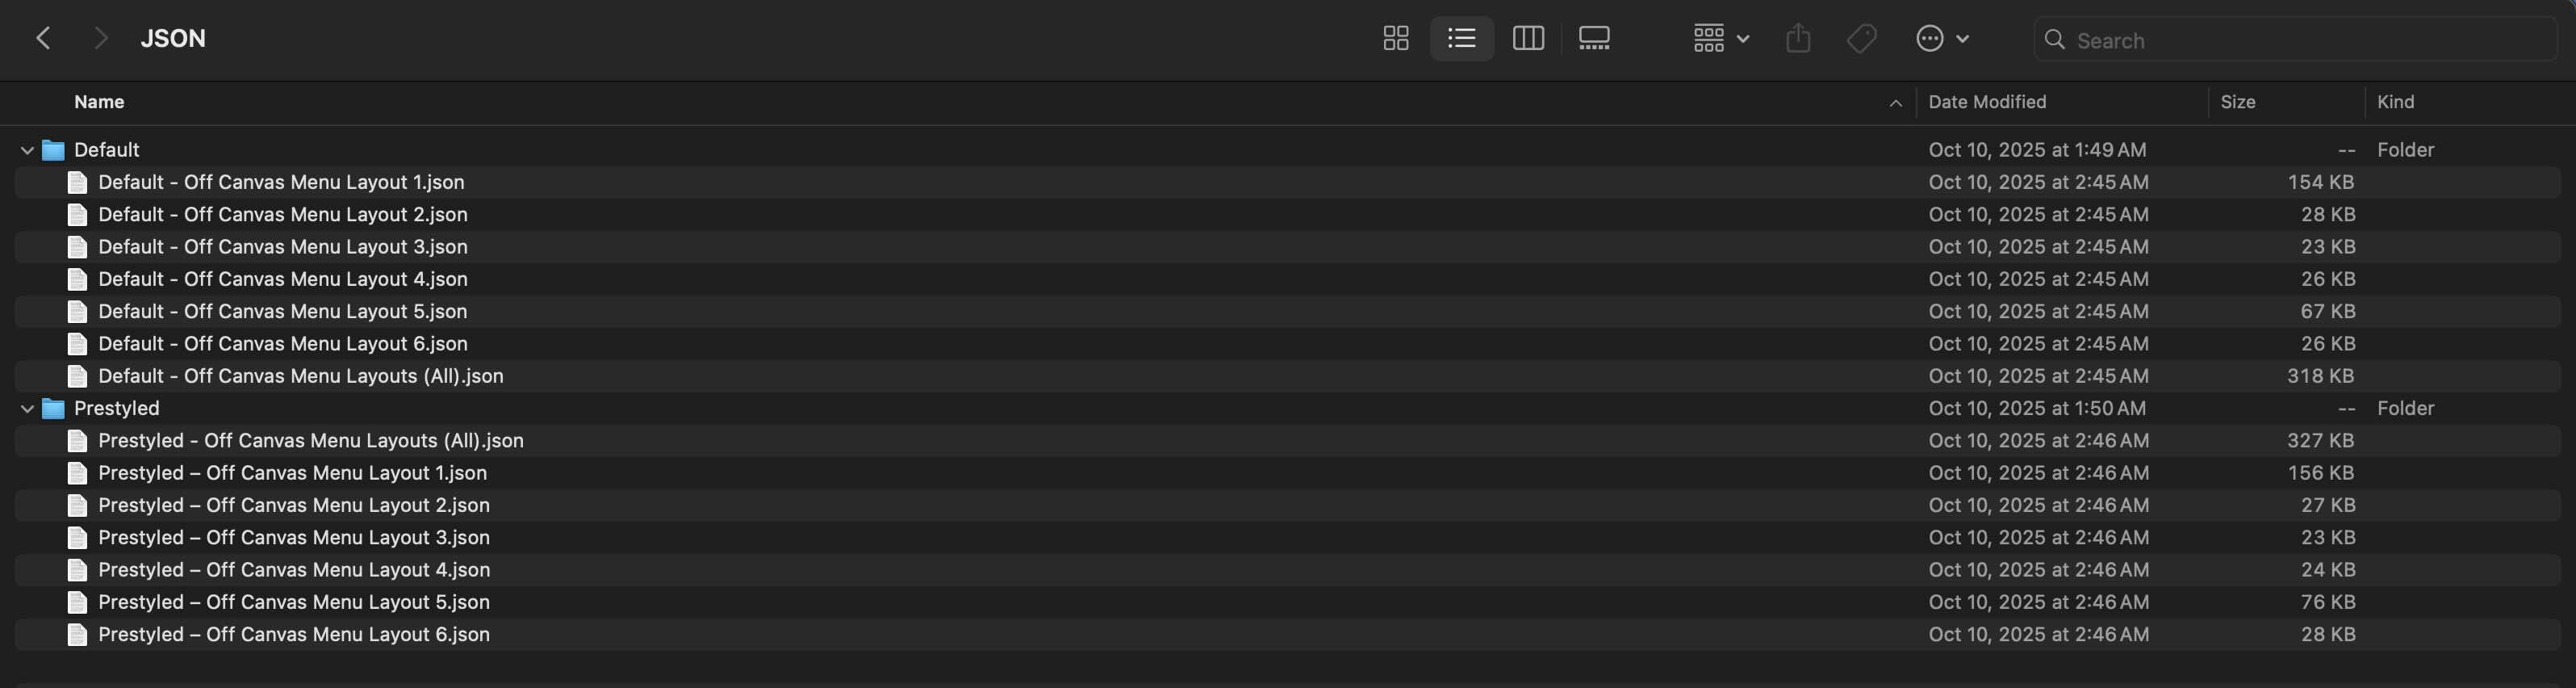Switch to gallery view
The image size is (2576, 688).
point(1593,38)
